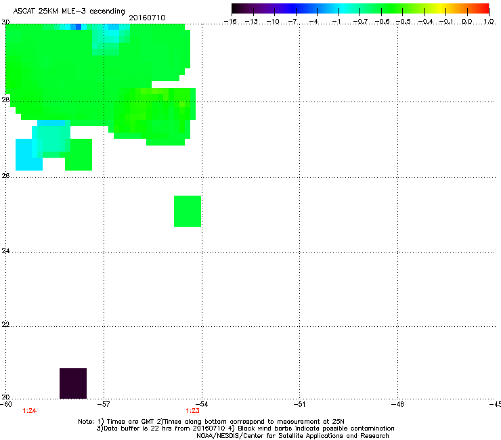The height and width of the screenshot is (440, 501).
Task: Click the latitude label 20
Action: coord(5,397)
